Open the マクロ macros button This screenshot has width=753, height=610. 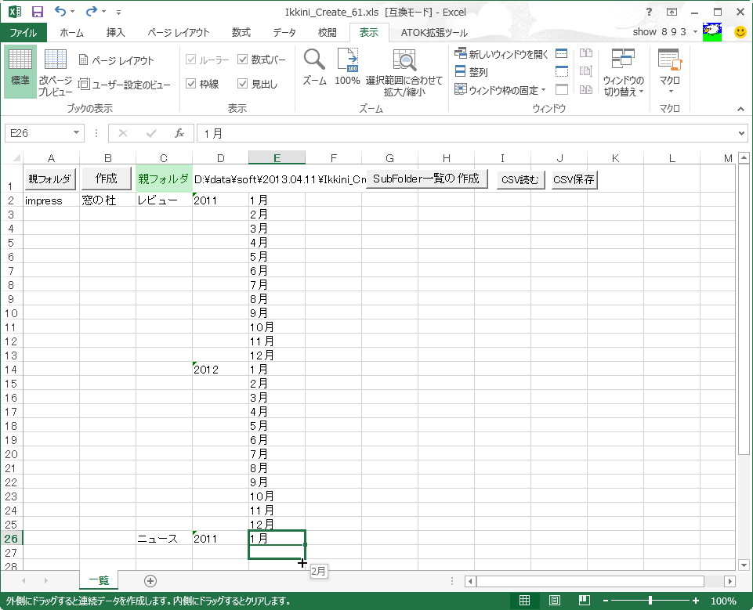pos(669,71)
